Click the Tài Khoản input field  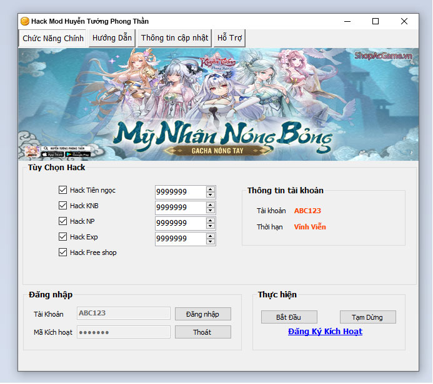pyautogui.click(x=124, y=313)
